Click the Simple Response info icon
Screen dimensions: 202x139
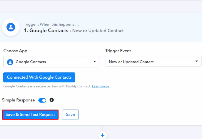[x=52, y=100]
